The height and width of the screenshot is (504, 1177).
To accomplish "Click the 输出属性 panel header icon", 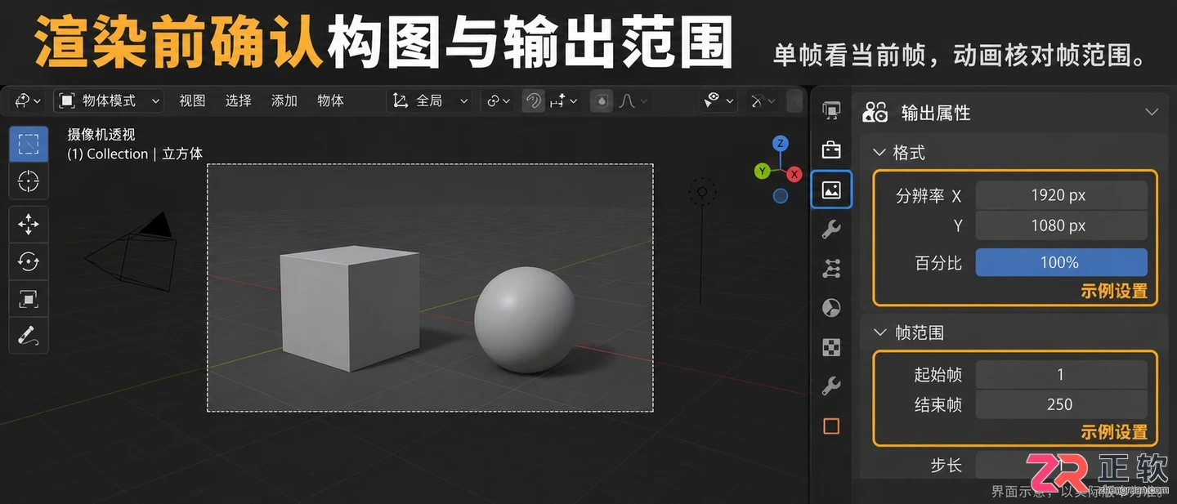I will point(875,113).
